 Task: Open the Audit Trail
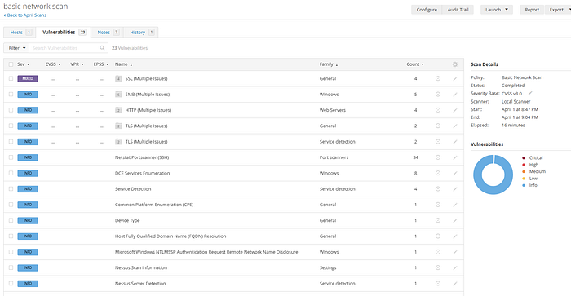tap(458, 10)
